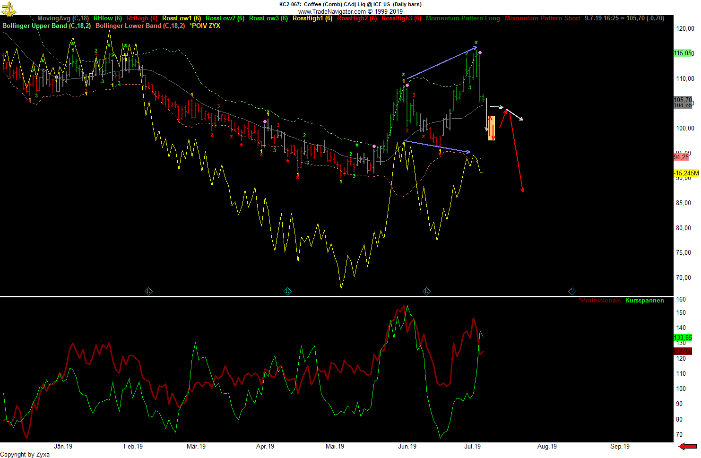701x458 pixels.
Task: Click the Professionals label in lower pane
Action: (600, 301)
